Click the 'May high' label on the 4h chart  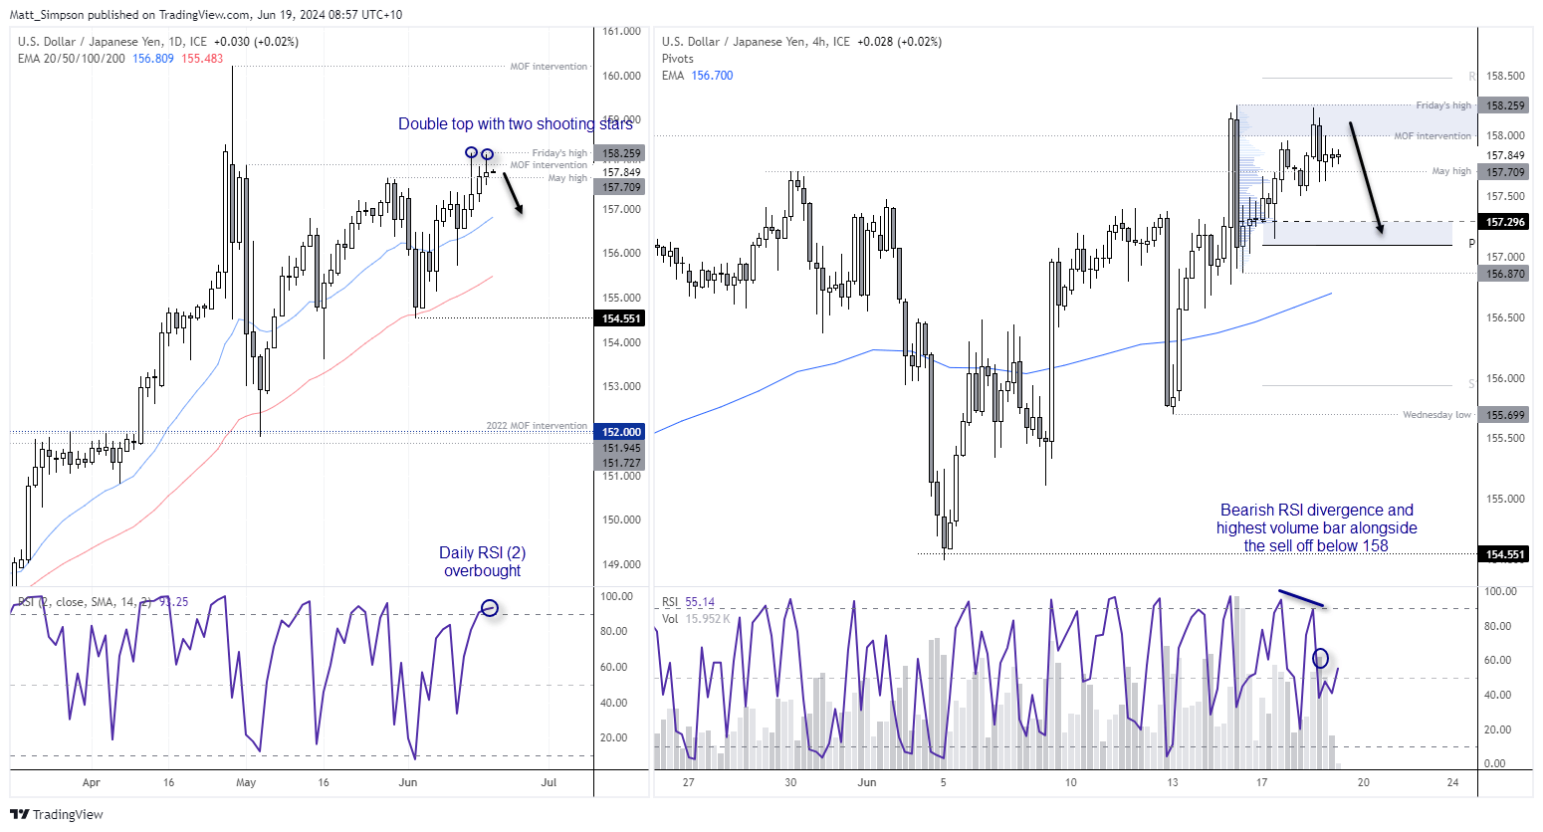tap(1451, 171)
